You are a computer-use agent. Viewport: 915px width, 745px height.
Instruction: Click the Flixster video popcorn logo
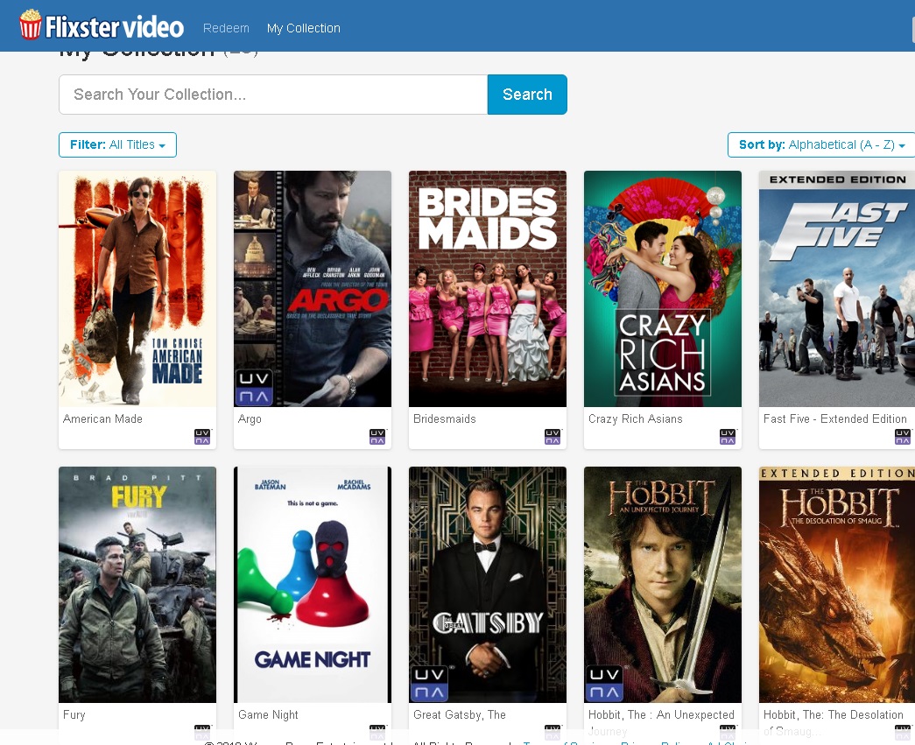[x=101, y=25]
